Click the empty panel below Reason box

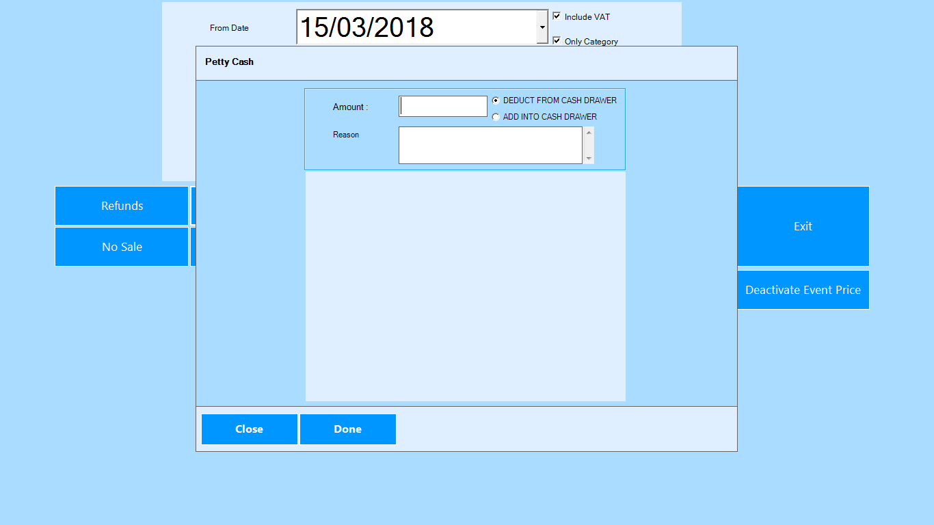pyautogui.click(x=465, y=286)
